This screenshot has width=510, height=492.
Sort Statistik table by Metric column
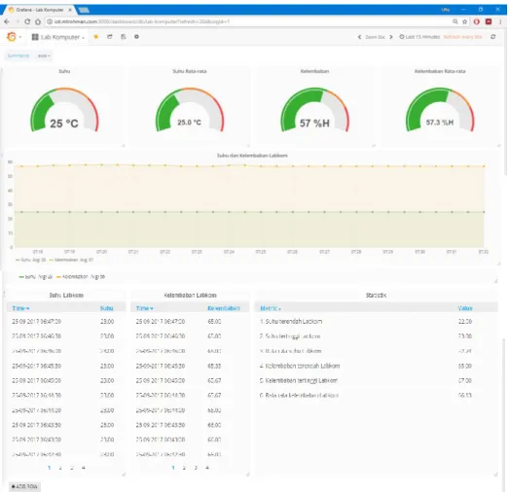(271, 308)
